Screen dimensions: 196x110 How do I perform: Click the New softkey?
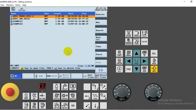(x=101, y=22)
